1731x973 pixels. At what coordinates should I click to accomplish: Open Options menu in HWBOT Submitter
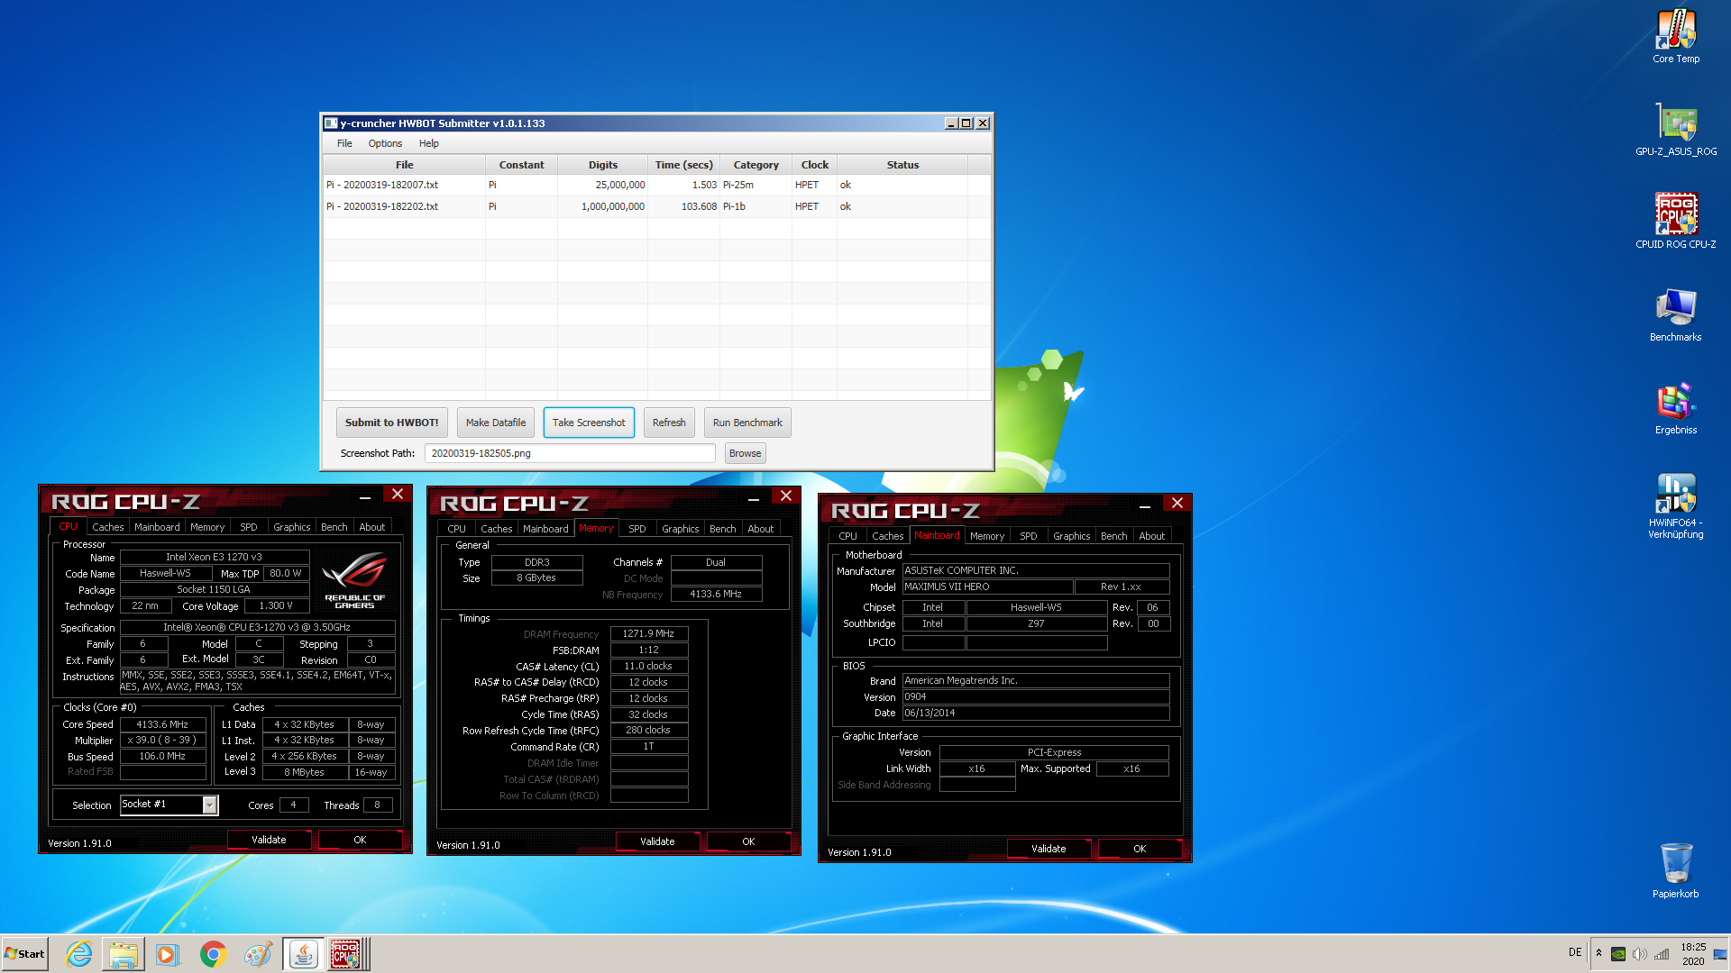(x=385, y=143)
